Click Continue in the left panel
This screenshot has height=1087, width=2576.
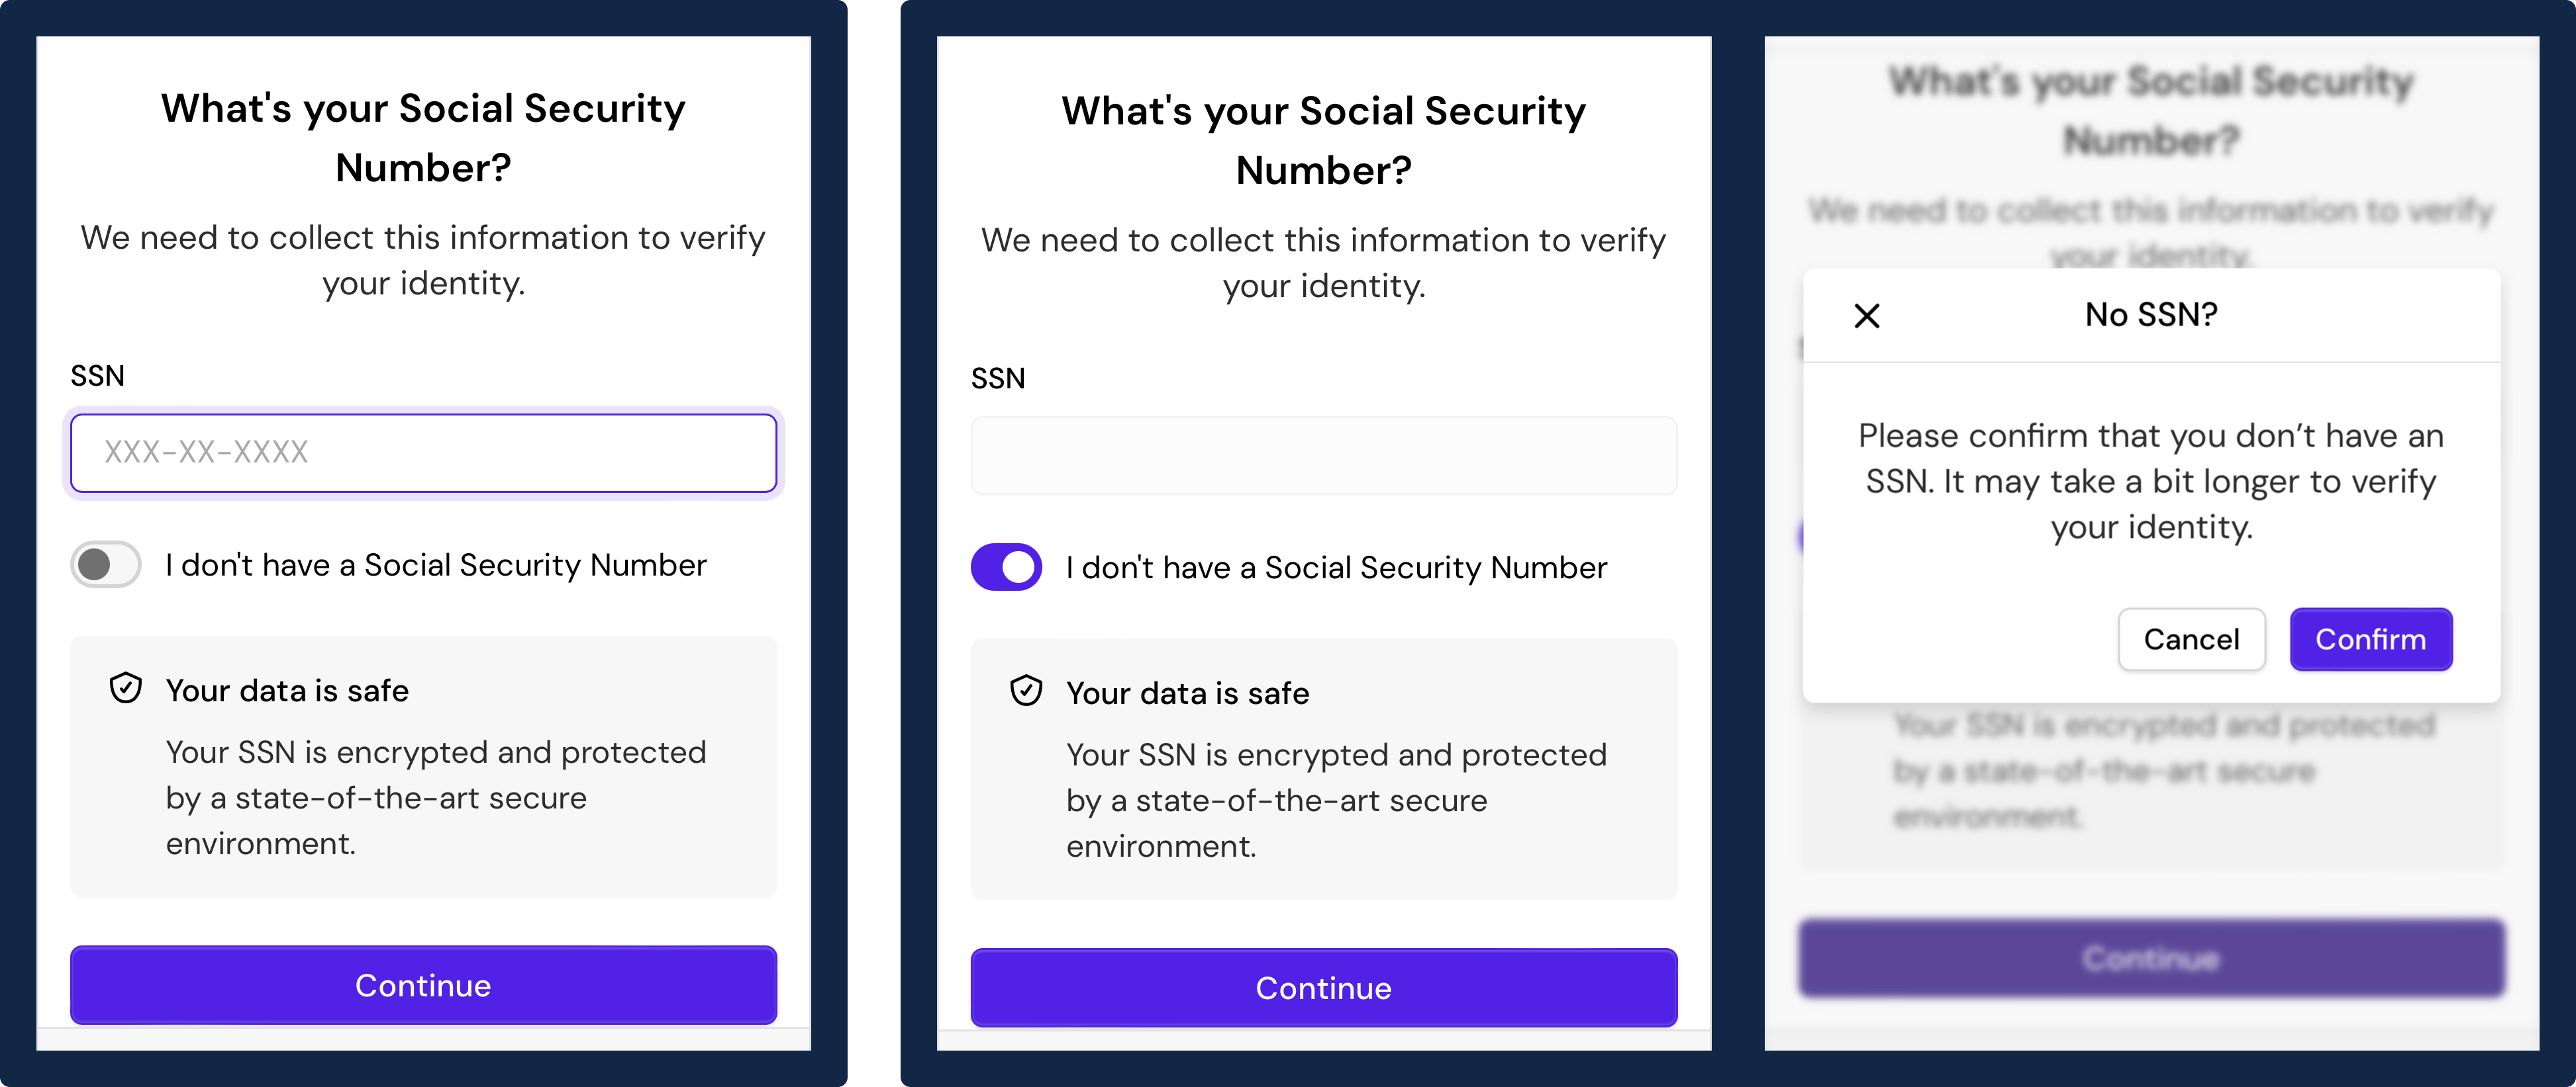point(424,985)
